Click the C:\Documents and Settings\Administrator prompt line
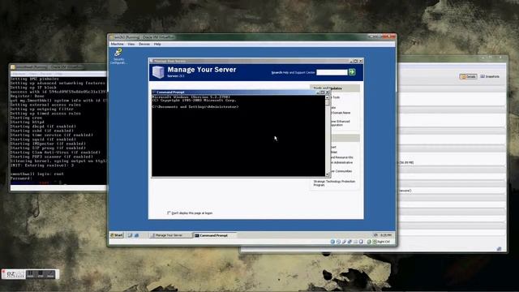 coord(195,106)
